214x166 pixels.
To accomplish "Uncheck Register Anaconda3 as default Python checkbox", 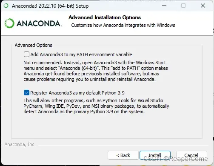I will [26, 93].
